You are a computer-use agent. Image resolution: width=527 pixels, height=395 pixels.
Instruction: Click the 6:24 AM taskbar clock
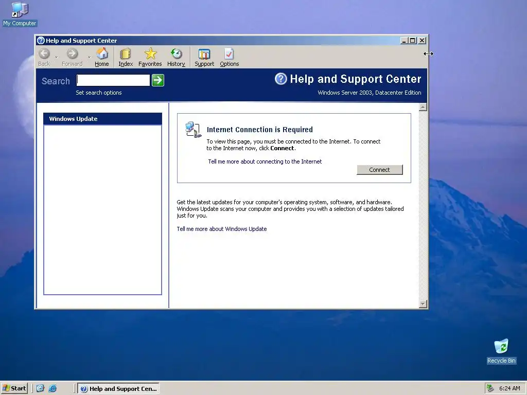point(510,388)
